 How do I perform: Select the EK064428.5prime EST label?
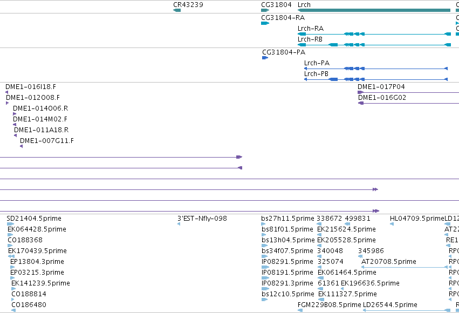37,229
